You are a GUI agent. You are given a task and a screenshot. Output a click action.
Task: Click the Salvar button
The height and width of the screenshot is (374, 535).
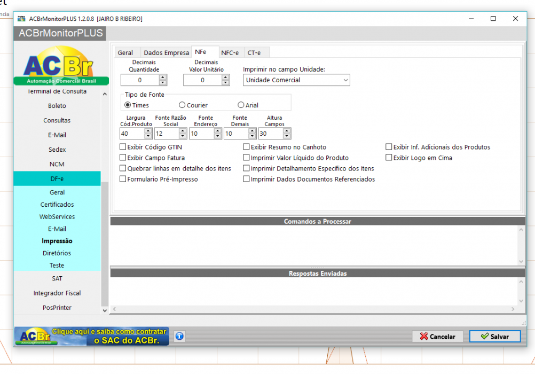click(495, 337)
